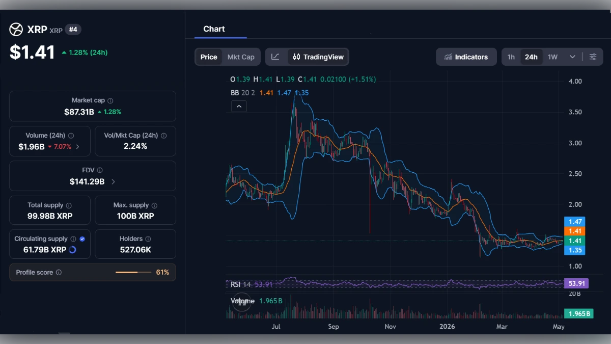Image resolution: width=611 pixels, height=344 pixels.
Task: Click the $87.31B market cap value
Action: pos(79,112)
